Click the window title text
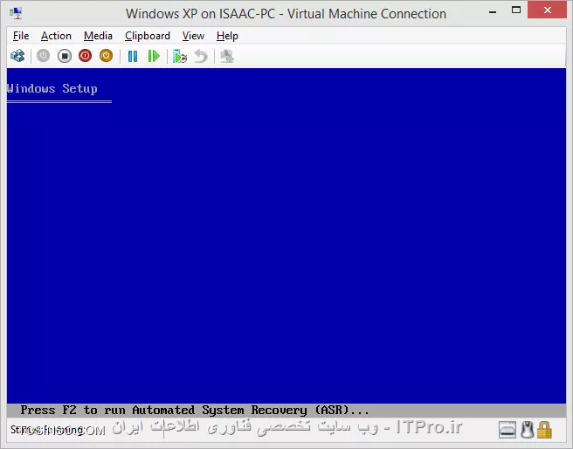Screen dimensions: 573x449 (286, 14)
